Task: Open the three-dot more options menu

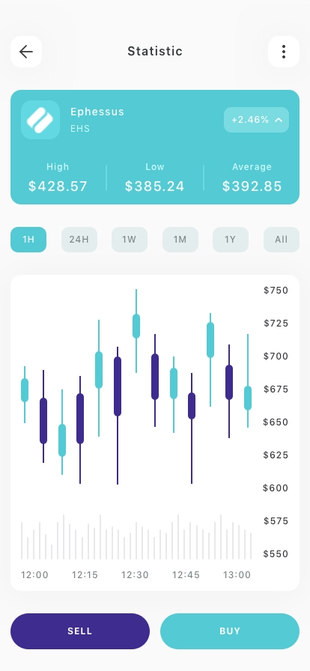Action: (284, 52)
